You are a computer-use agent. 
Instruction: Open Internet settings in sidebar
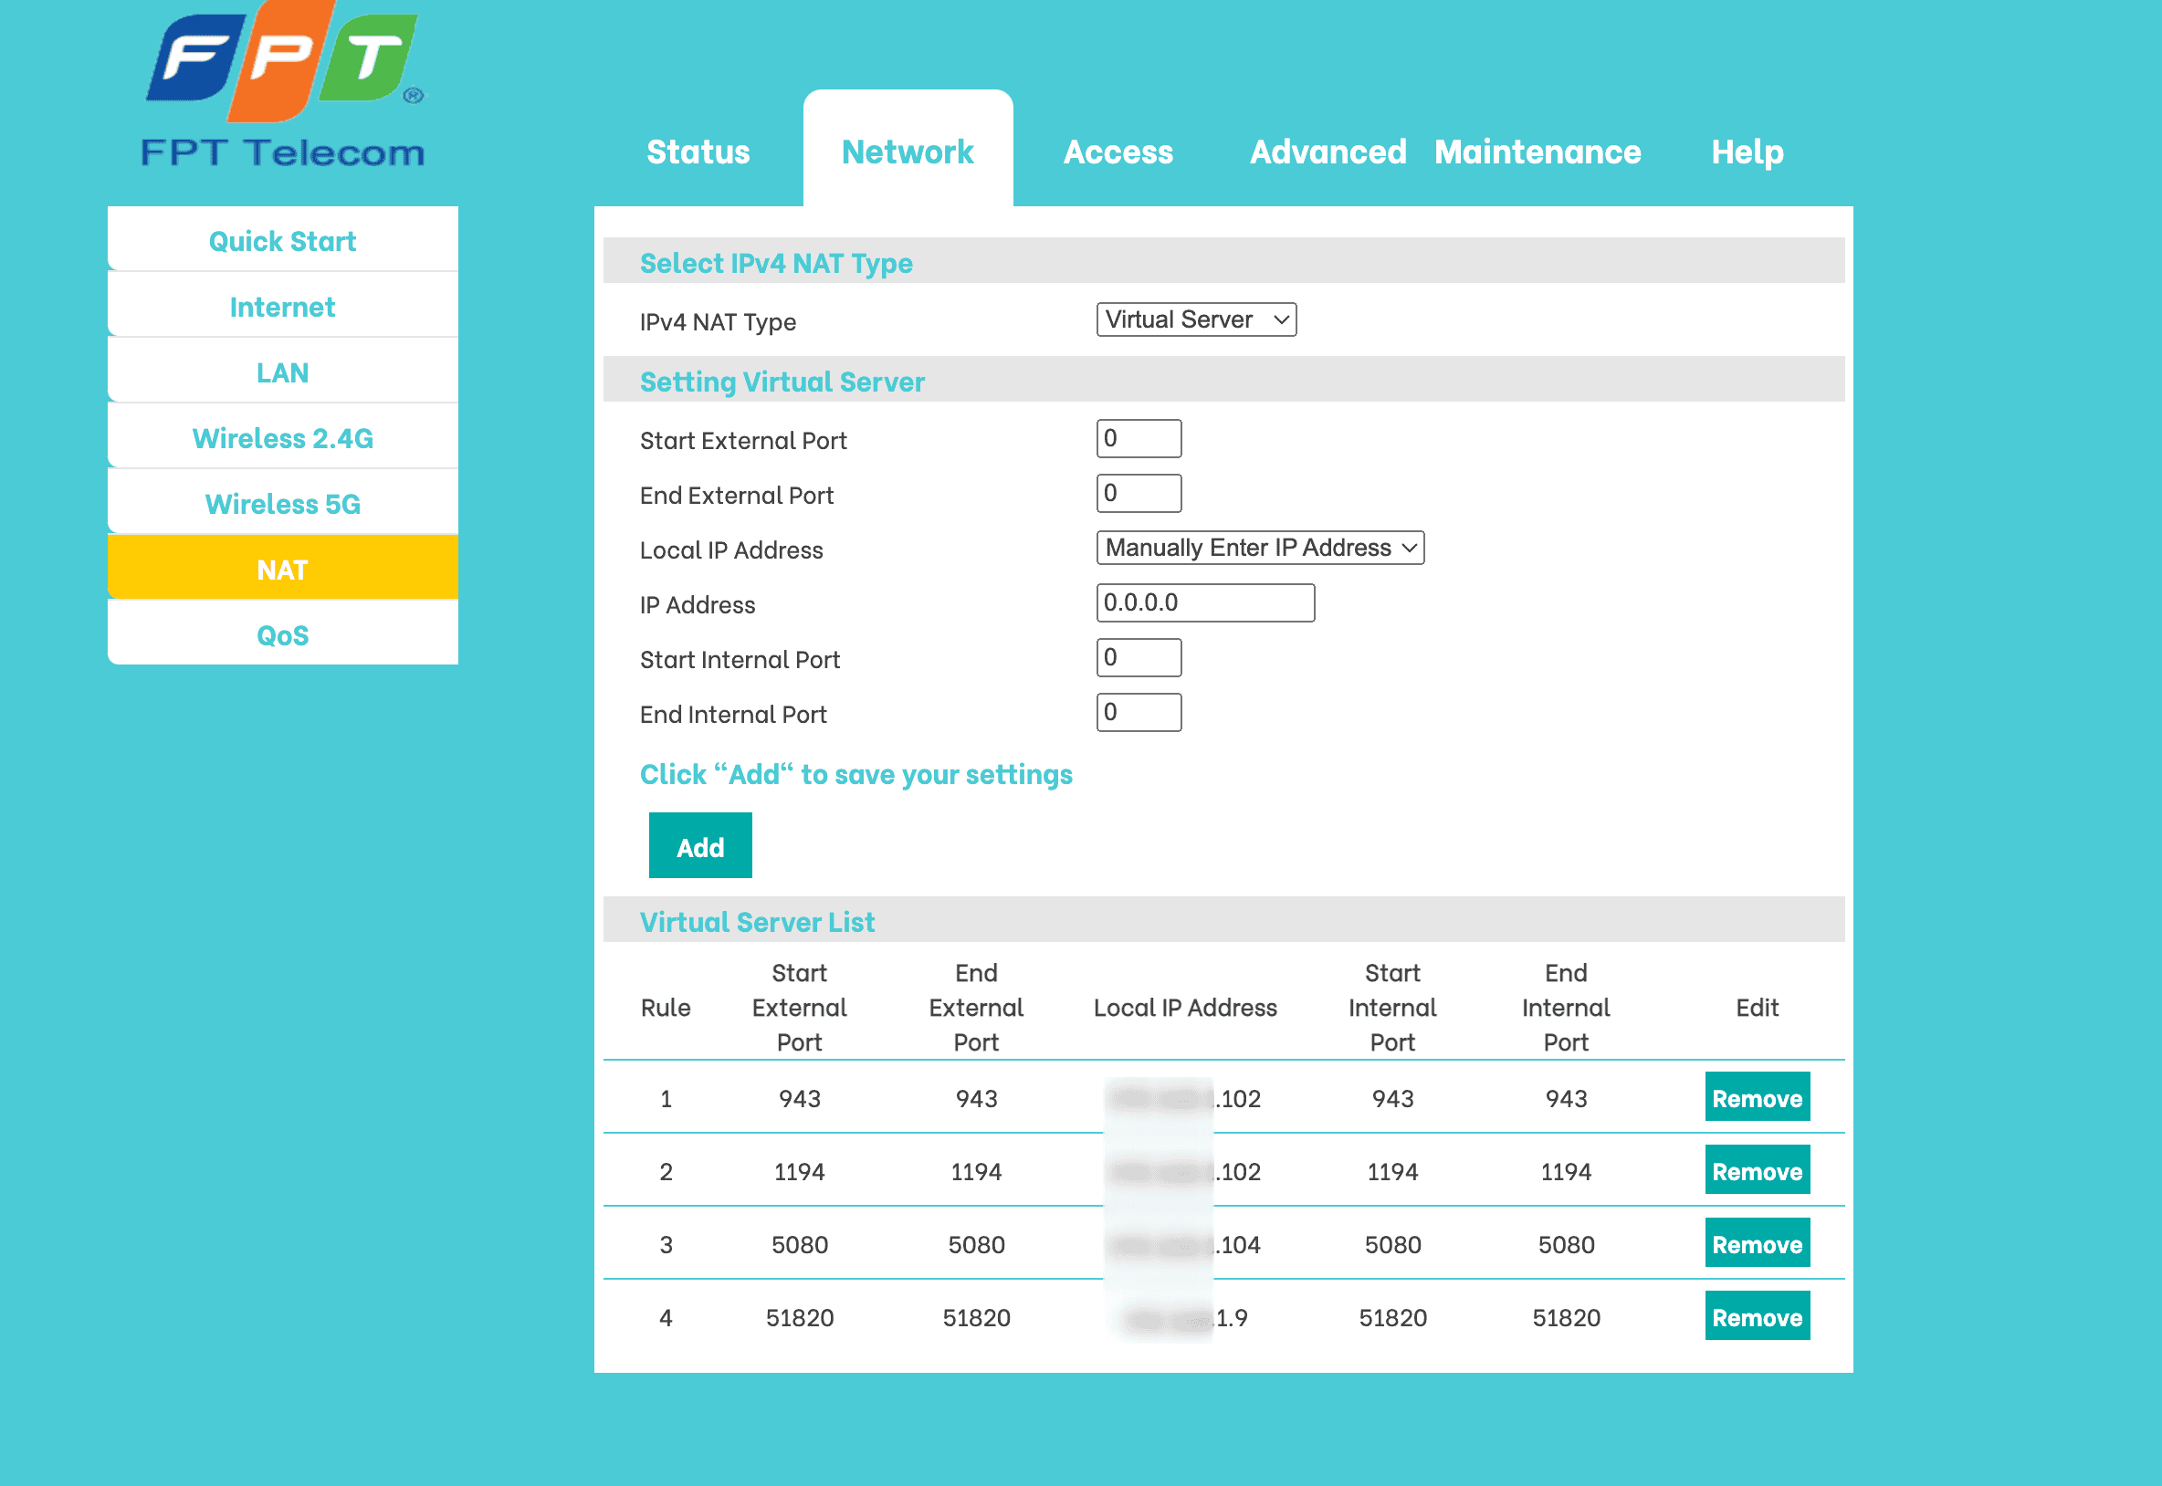pos(283,307)
